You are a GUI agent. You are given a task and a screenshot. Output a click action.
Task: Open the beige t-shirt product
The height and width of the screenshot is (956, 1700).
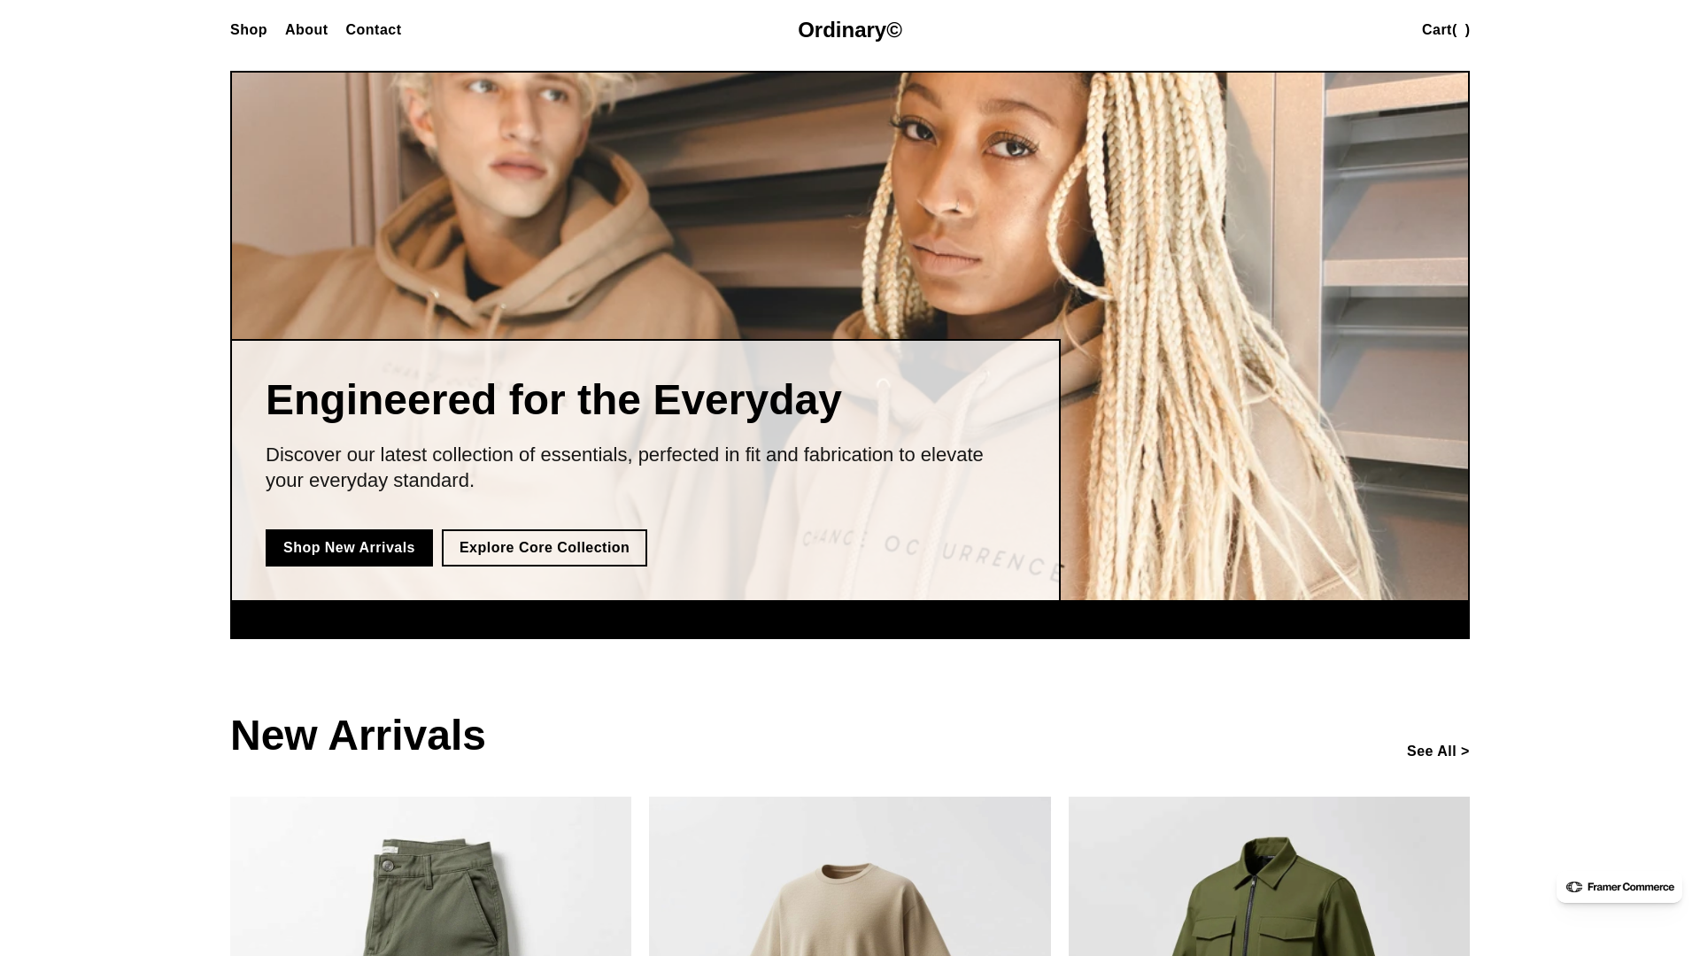pyautogui.click(x=850, y=876)
